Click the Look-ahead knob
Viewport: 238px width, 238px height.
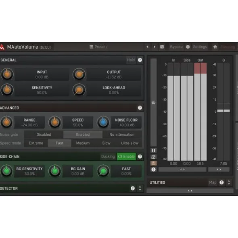pyautogui.click(x=79, y=90)
